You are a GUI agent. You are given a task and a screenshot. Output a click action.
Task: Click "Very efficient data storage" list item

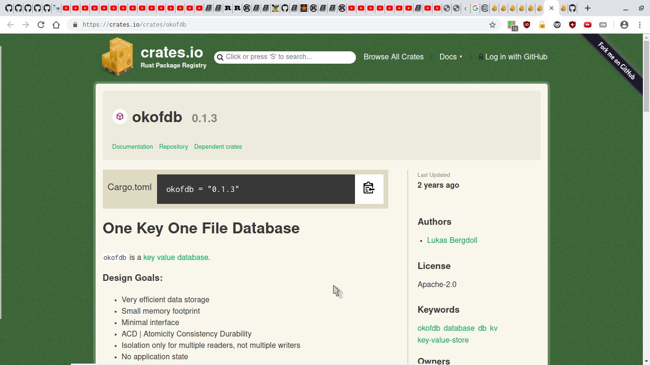[x=166, y=299]
